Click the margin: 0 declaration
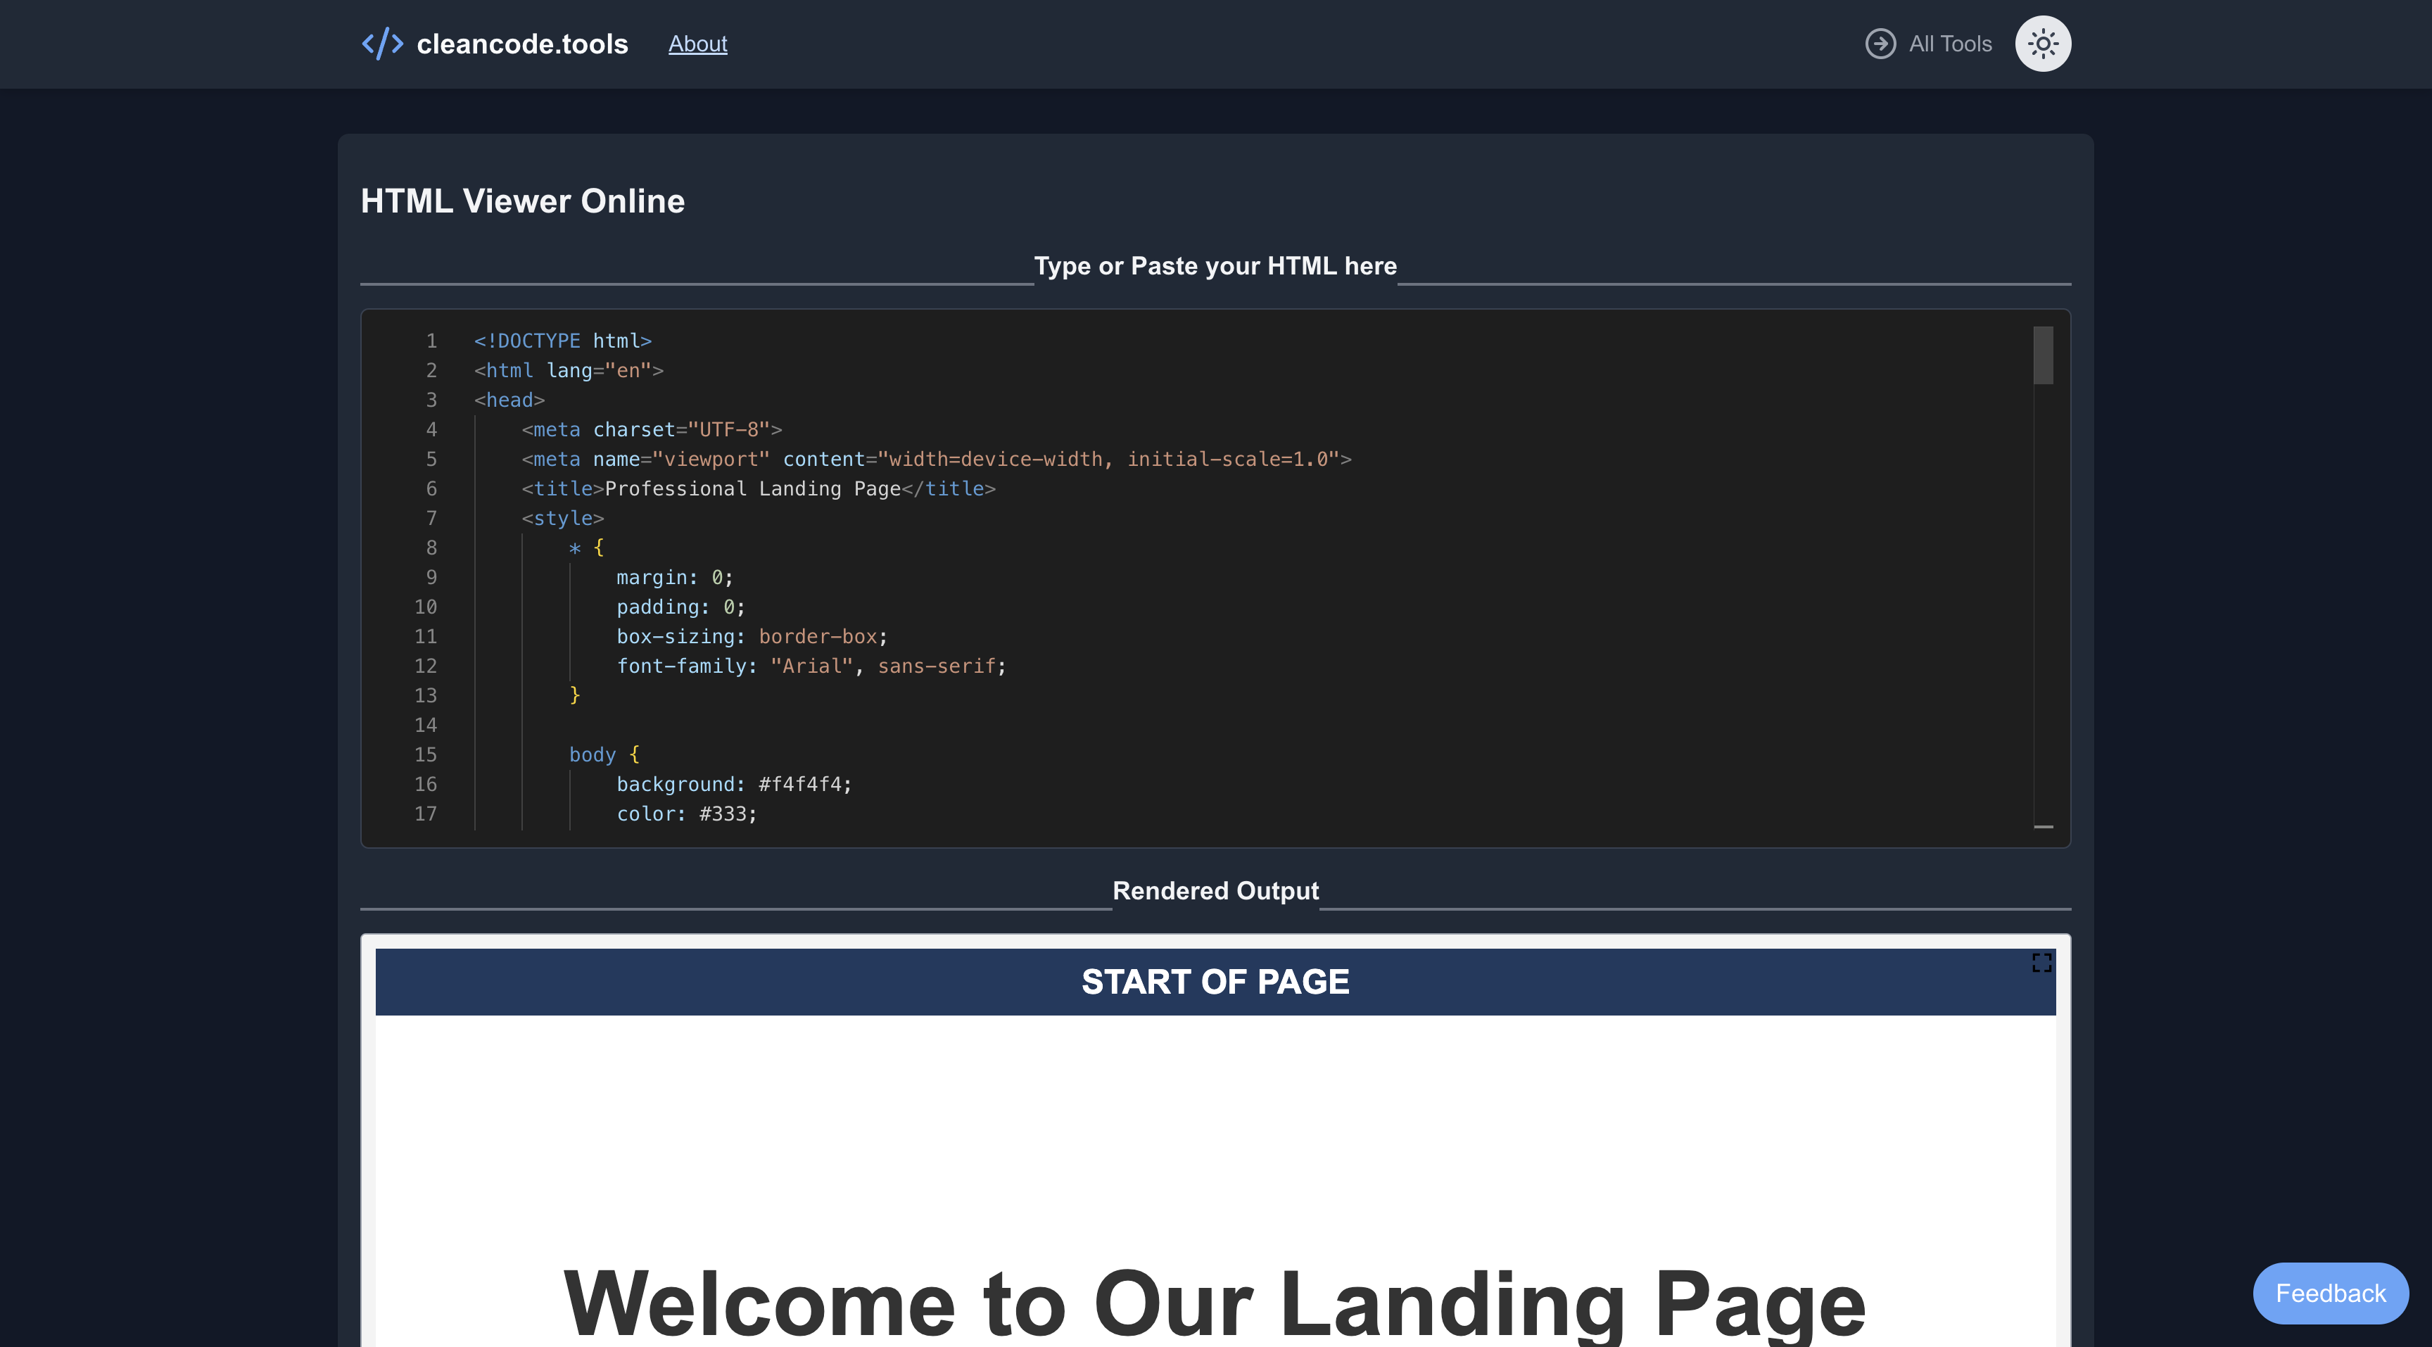This screenshot has width=2432, height=1347. [675, 577]
